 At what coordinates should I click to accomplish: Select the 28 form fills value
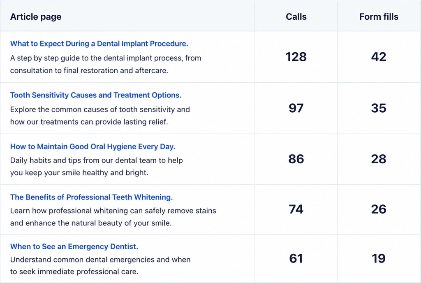[x=379, y=159]
